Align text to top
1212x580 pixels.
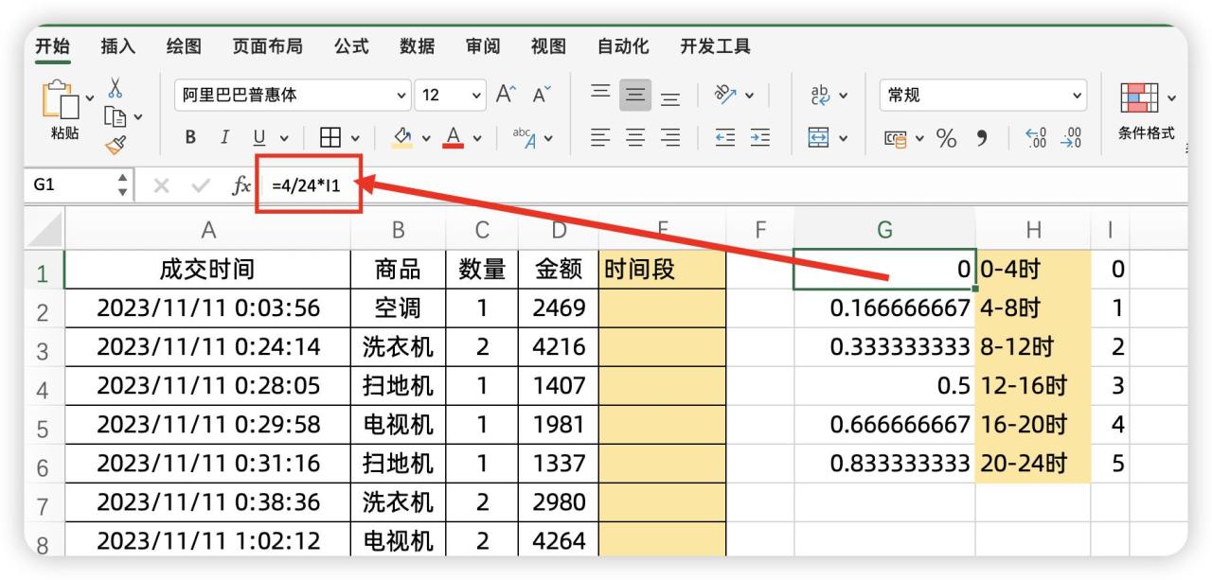pos(600,93)
